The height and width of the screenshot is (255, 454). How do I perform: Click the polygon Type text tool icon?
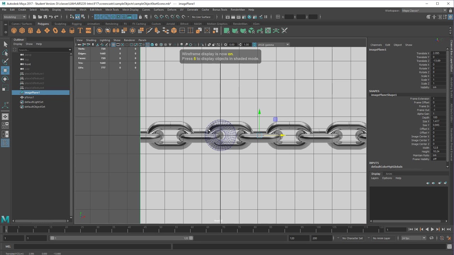coord(80,31)
